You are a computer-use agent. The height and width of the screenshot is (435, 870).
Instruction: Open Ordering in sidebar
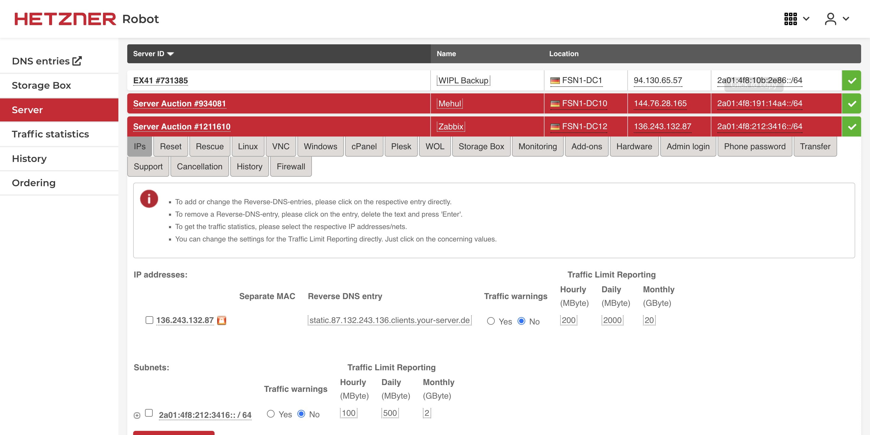point(59,183)
